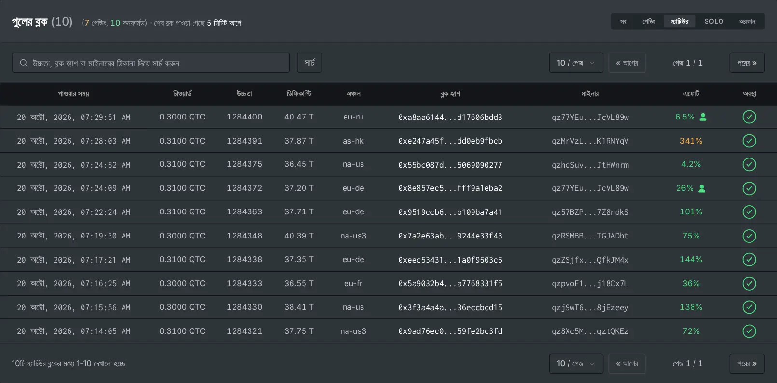This screenshot has width=777, height=383.
Task: Click confirmed check icon for block 1284348
Action: (x=749, y=236)
